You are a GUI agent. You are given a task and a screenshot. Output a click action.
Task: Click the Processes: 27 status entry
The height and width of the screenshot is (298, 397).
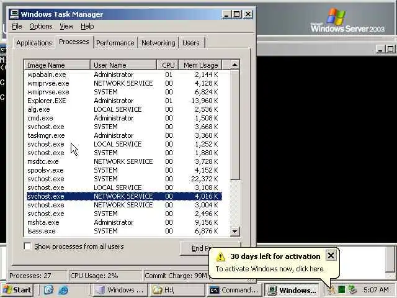37,276
